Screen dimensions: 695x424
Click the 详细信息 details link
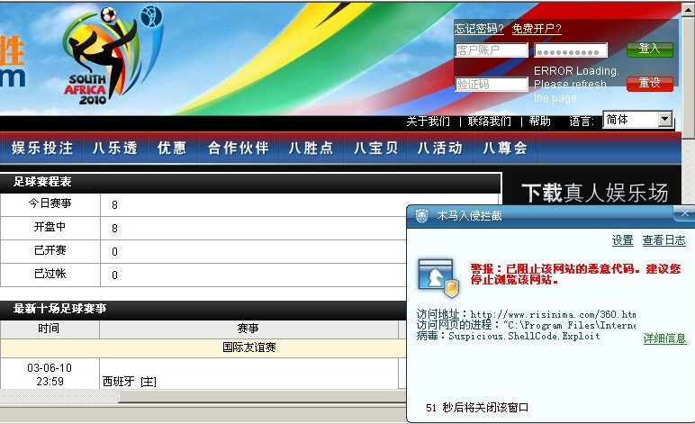pyautogui.click(x=664, y=338)
